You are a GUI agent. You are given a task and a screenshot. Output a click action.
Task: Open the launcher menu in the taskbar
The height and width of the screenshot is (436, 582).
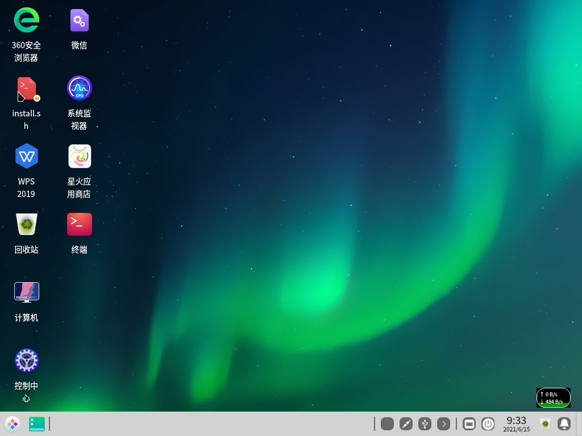[13, 424]
